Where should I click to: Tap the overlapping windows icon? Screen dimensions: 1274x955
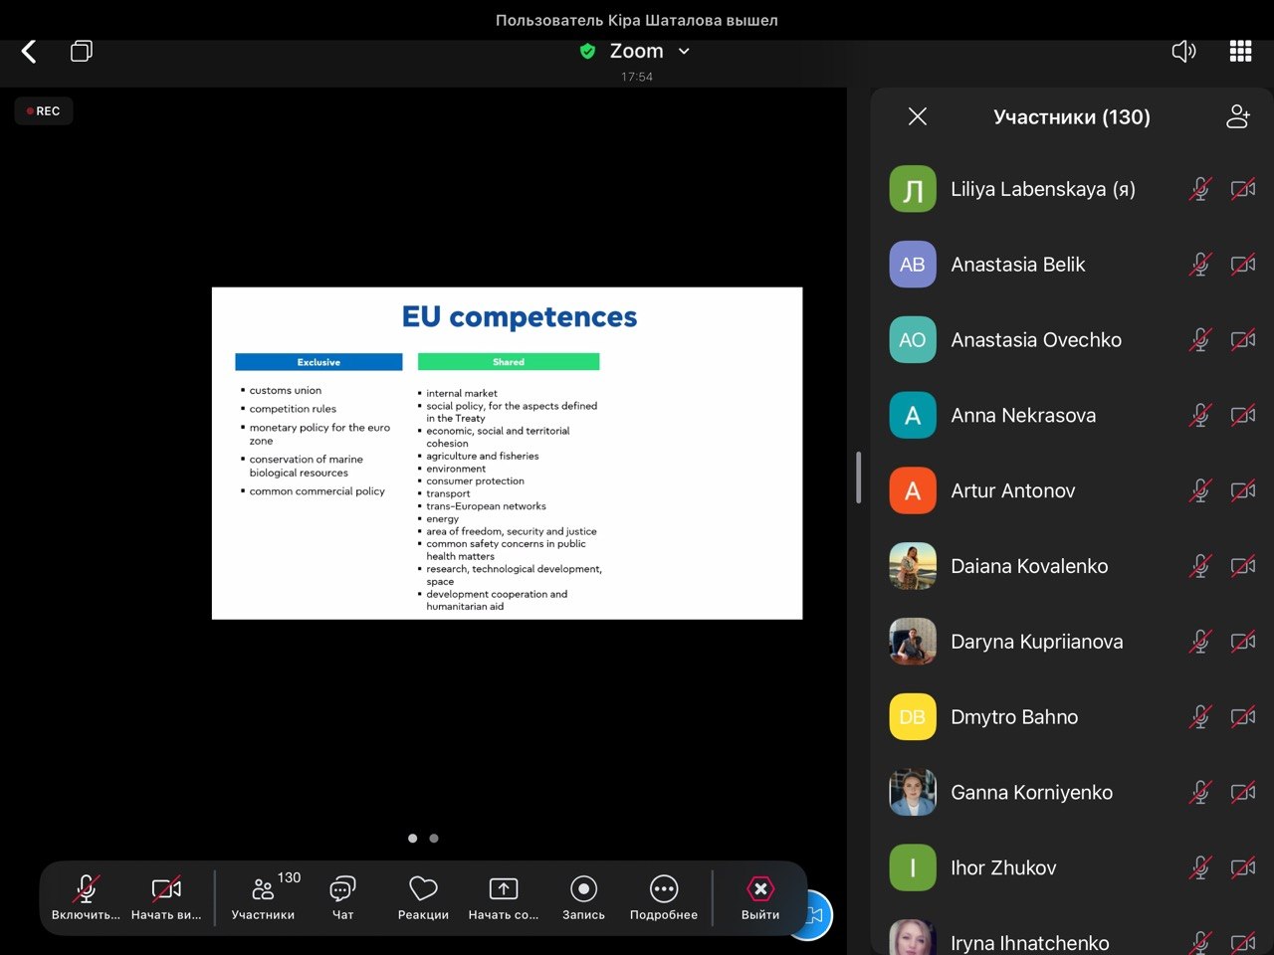[x=82, y=52]
